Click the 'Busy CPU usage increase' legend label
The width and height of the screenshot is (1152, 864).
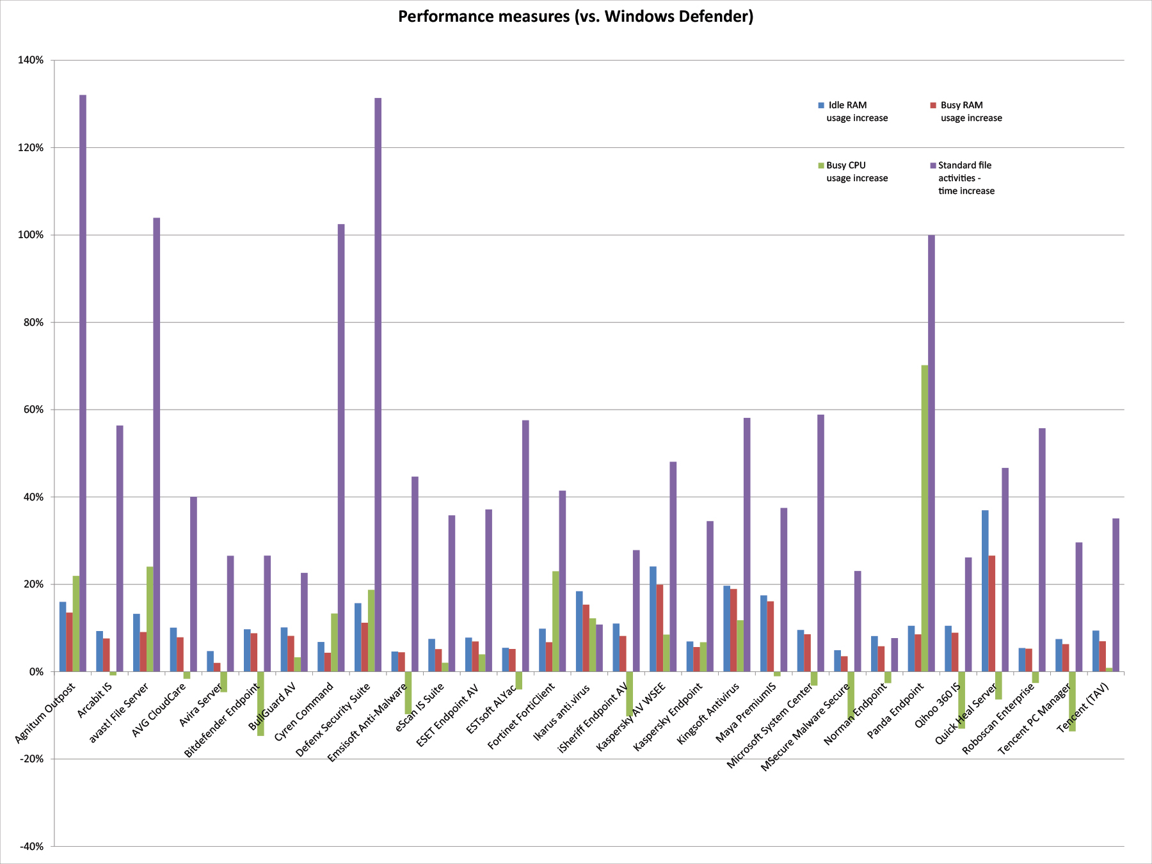(857, 172)
